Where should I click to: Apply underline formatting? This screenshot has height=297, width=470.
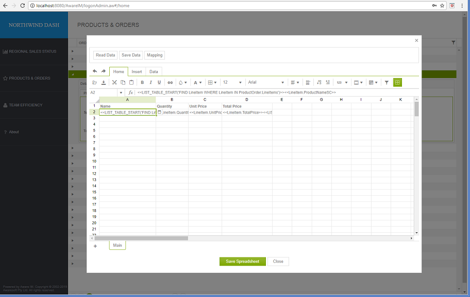[x=159, y=82]
